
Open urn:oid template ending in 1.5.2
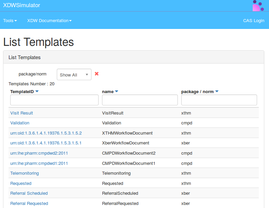(46, 133)
